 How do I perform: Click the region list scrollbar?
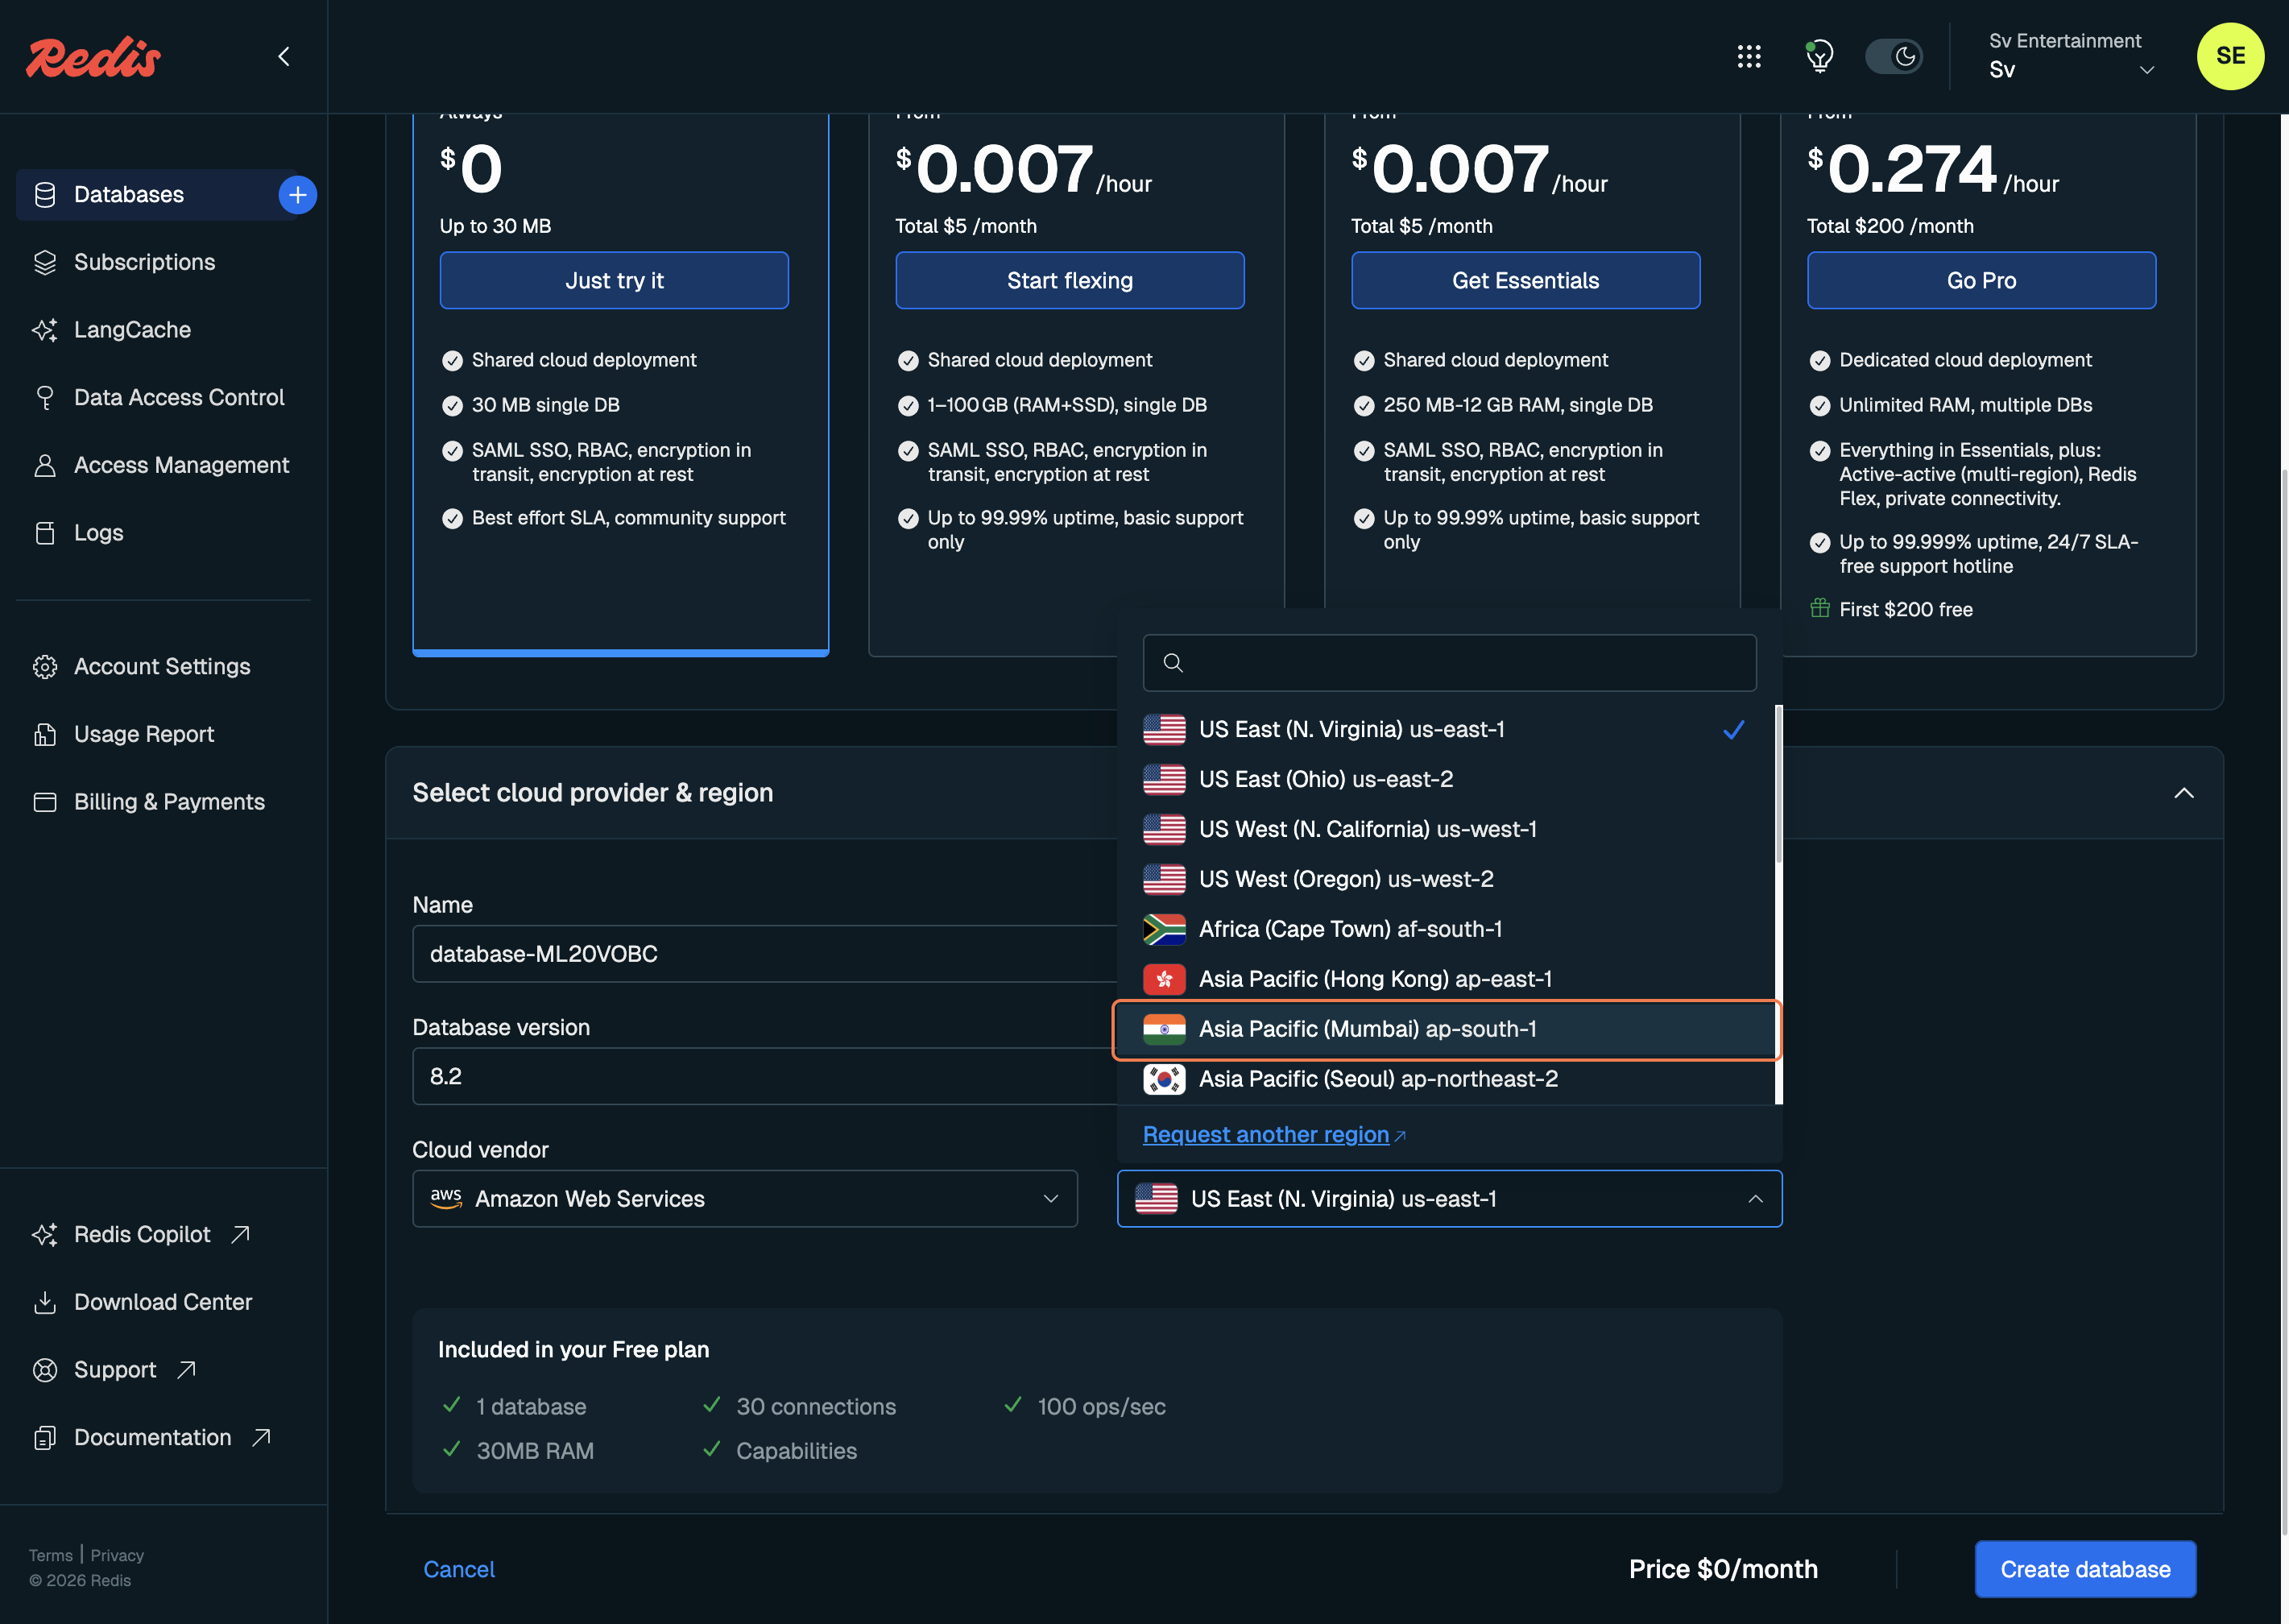1778,785
